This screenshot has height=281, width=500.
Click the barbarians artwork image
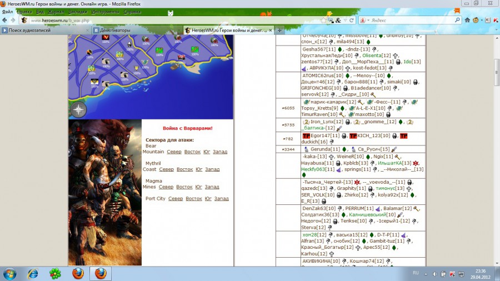105,193
